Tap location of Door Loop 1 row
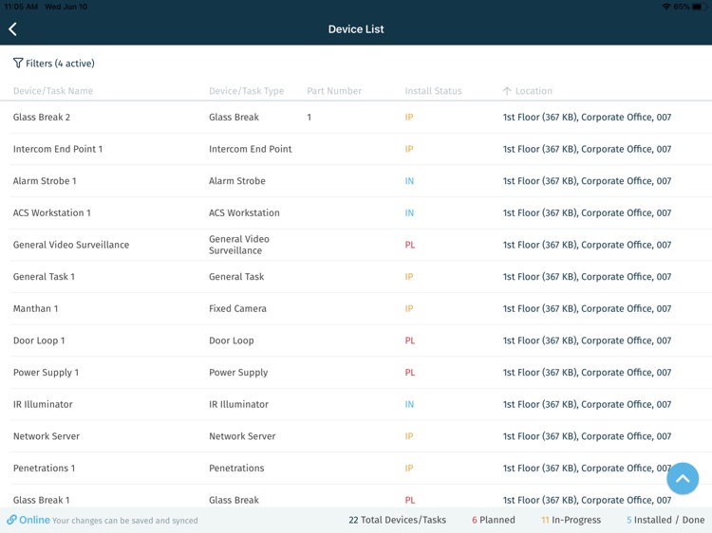712x533 pixels. 587,340
